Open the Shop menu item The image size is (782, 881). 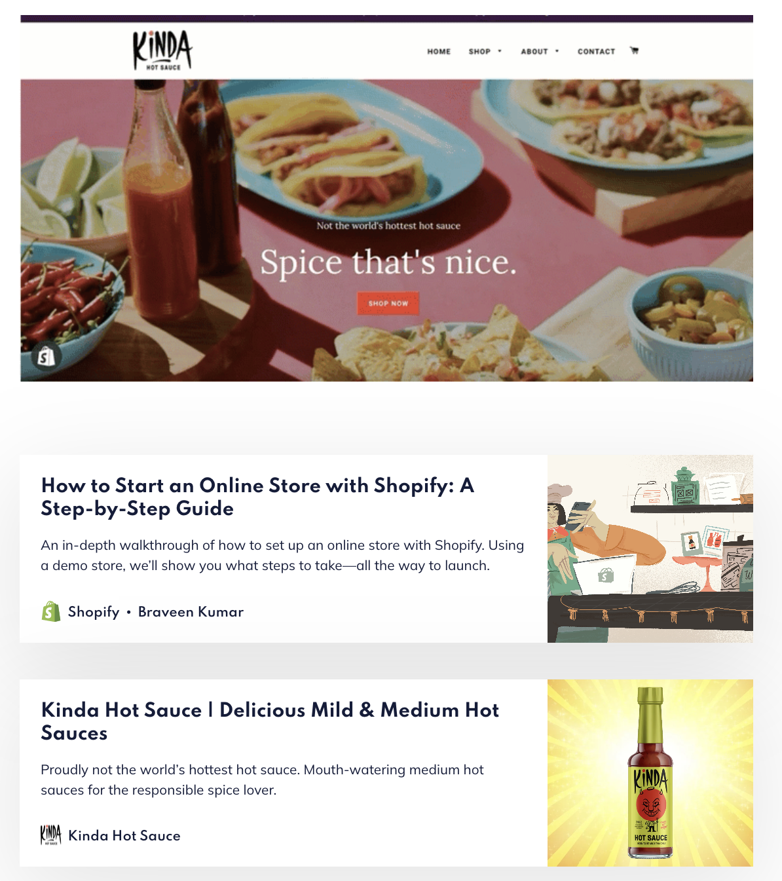(x=479, y=51)
